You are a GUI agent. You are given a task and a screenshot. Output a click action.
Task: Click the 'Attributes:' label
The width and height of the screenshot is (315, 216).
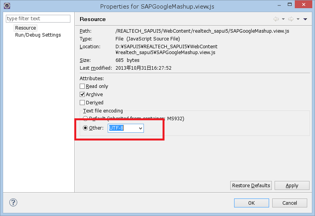click(x=92, y=79)
